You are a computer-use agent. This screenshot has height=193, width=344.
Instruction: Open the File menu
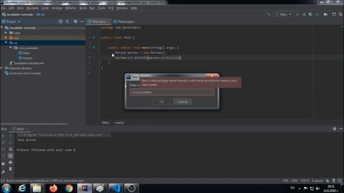tap(4, 8)
